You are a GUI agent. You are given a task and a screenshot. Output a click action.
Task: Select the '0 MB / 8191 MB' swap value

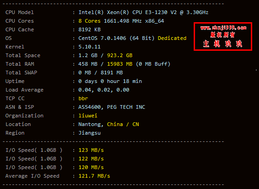101,73
